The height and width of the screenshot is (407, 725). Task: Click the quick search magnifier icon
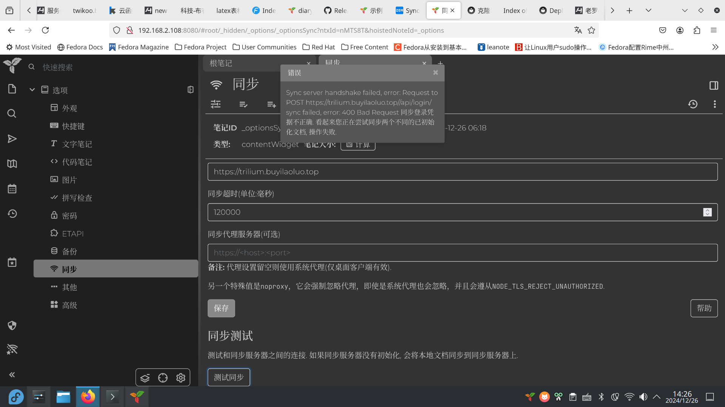coord(32,67)
